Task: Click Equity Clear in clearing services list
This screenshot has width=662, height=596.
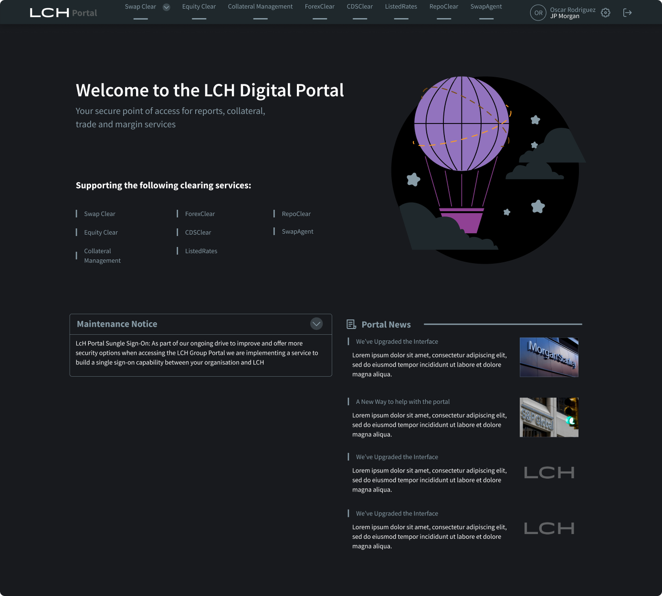Action: (x=101, y=233)
